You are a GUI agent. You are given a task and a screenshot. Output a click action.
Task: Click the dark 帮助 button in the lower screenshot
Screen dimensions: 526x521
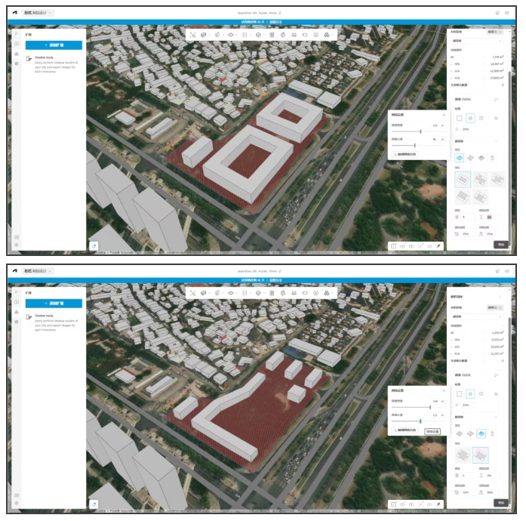click(x=501, y=503)
